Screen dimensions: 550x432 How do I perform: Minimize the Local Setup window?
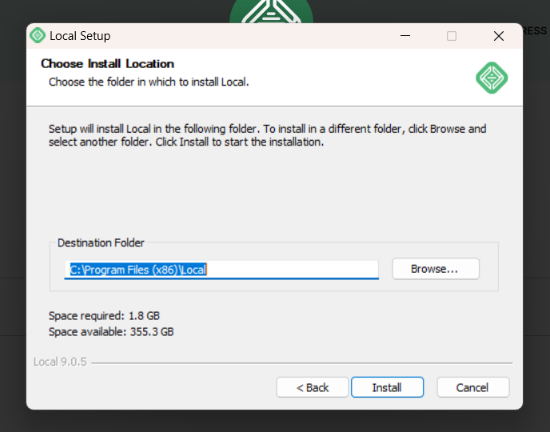coord(405,36)
